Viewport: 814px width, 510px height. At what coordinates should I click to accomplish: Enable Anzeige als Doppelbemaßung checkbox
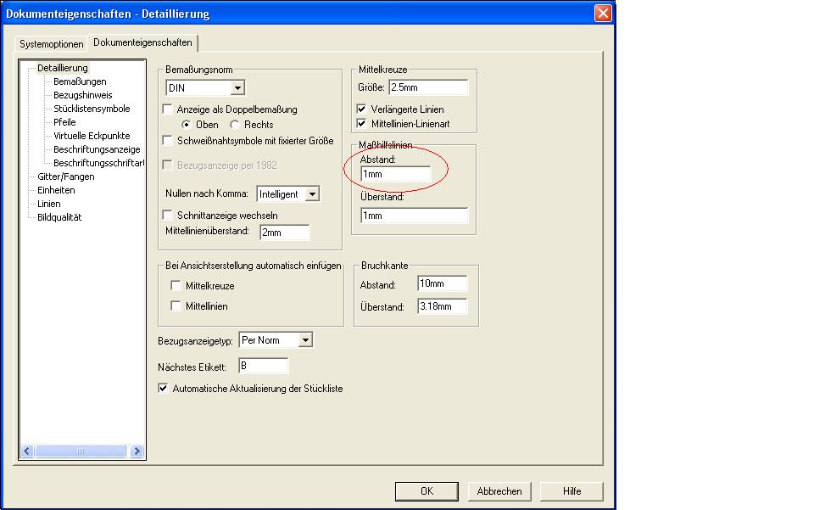167,109
